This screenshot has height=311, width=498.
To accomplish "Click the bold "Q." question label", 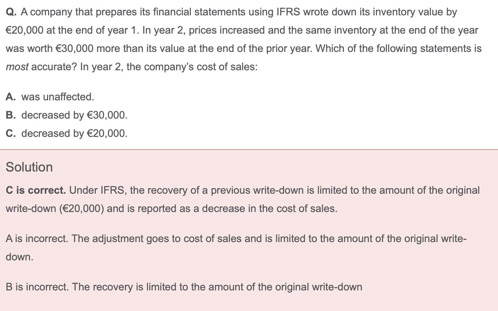I will (11, 12).
